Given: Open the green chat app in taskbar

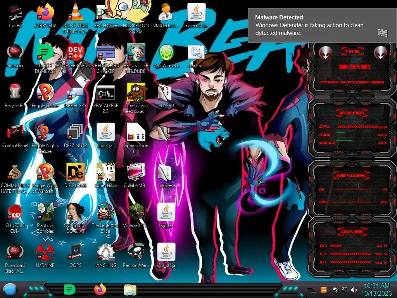Looking at the screenshot, I should tap(70, 289).
